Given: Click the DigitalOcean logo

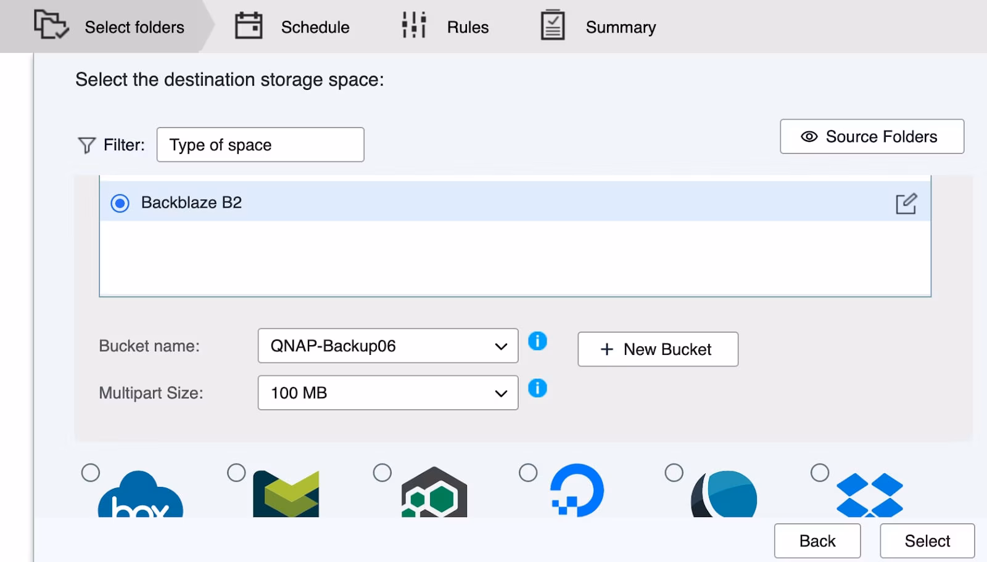Looking at the screenshot, I should coord(577,491).
